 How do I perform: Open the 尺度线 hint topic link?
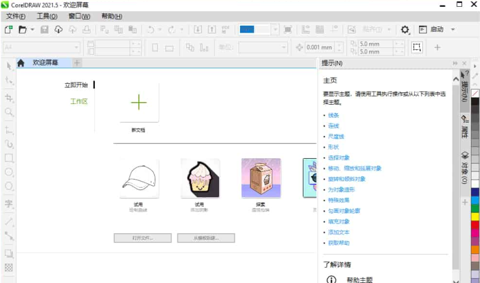[x=336, y=137]
